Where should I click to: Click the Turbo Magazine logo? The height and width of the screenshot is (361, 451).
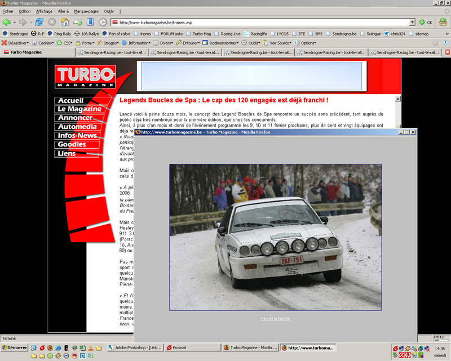[x=85, y=77]
